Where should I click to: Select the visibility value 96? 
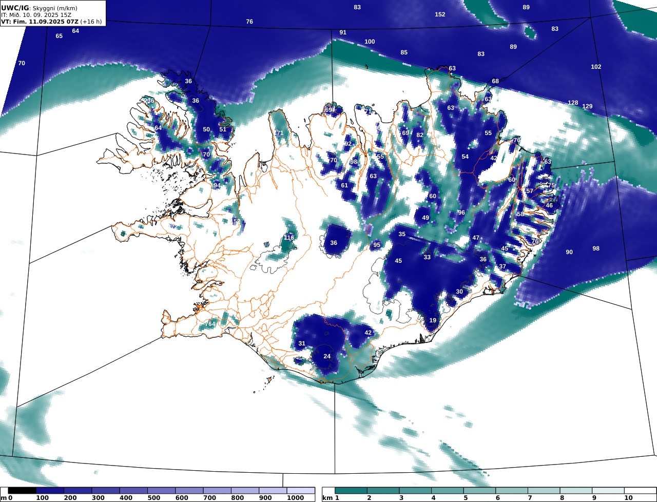point(461,213)
